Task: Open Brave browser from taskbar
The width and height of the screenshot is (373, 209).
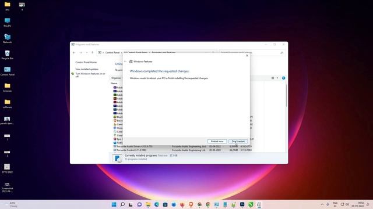Action: tap(191, 204)
